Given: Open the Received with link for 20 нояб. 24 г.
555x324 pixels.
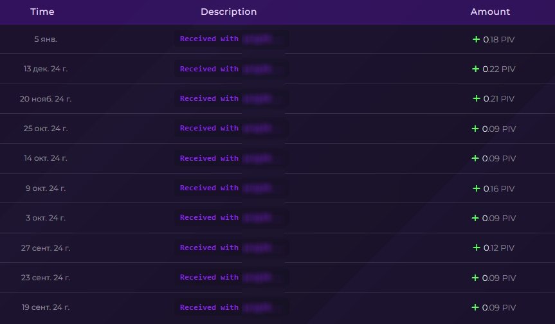Looking at the screenshot, I should click(x=209, y=98).
